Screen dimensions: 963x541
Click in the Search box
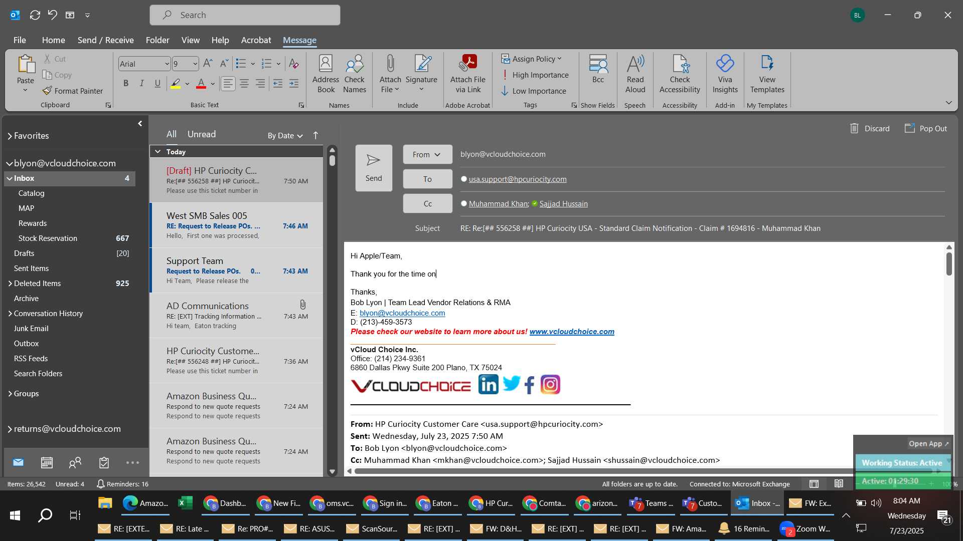pos(245,15)
